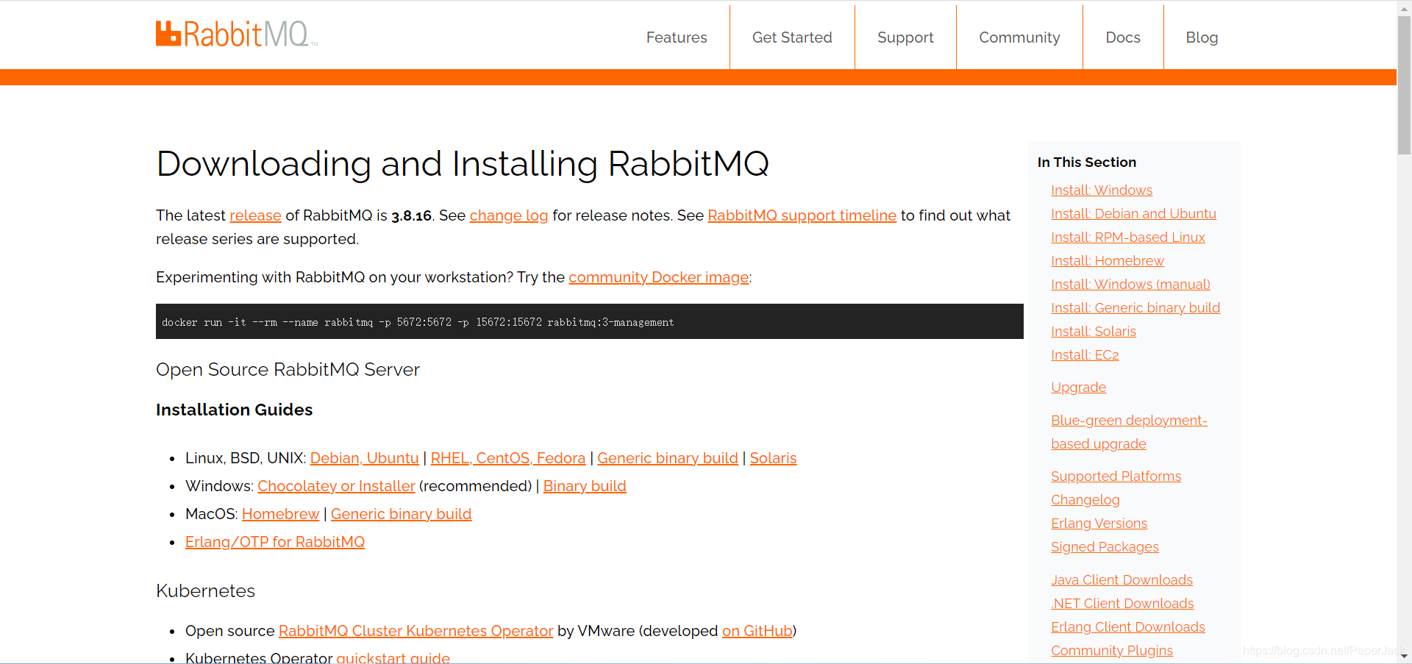Viewport: 1412px width, 664px height.
Task: Open sidebar Install: Windows (manual)
Action: point(1130,285)
